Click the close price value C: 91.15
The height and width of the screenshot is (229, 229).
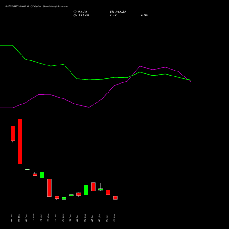tap(80, 12)
